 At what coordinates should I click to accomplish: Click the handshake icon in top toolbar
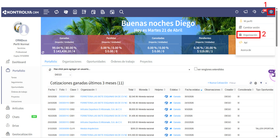[66, 12]
